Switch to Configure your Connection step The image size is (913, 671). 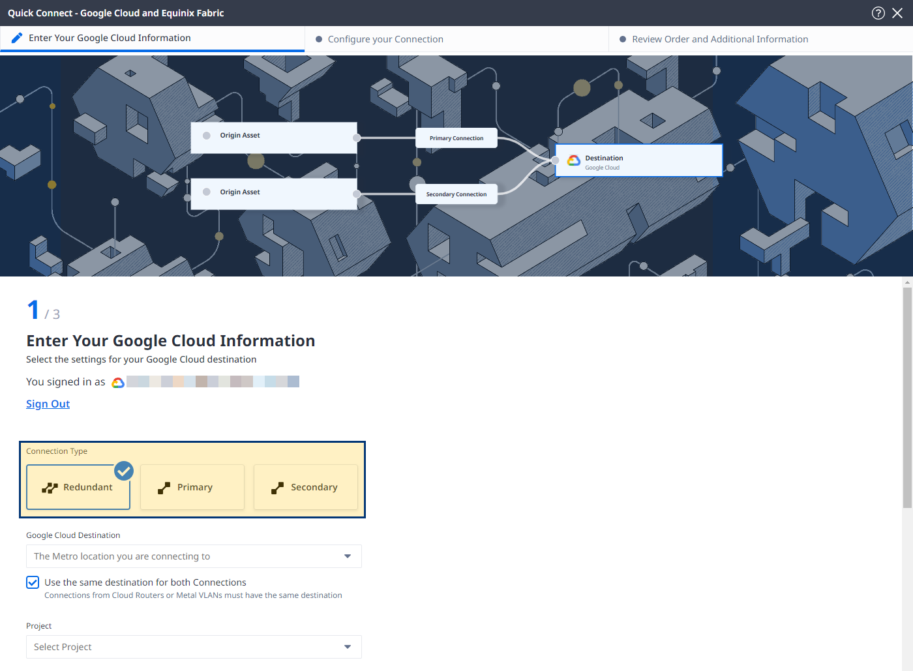tap(385, 39)
